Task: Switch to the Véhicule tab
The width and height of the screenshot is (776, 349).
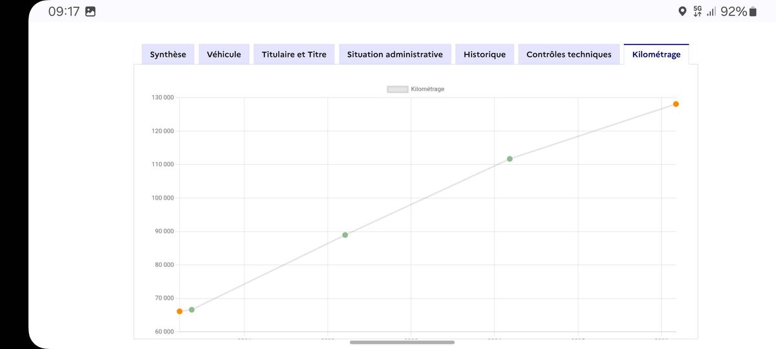Action: tap(224, 54)
